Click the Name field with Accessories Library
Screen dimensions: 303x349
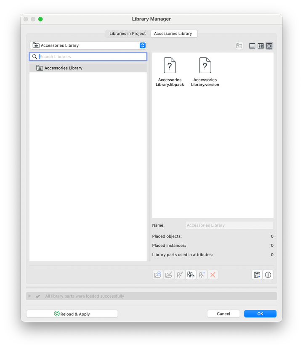click(229, 225)
